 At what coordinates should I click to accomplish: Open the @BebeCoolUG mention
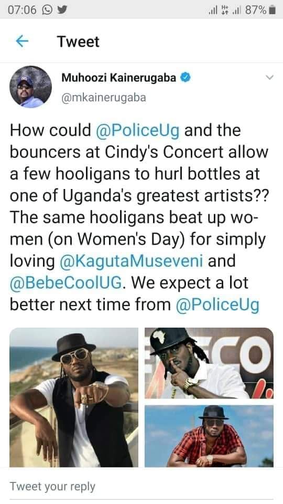66,282
